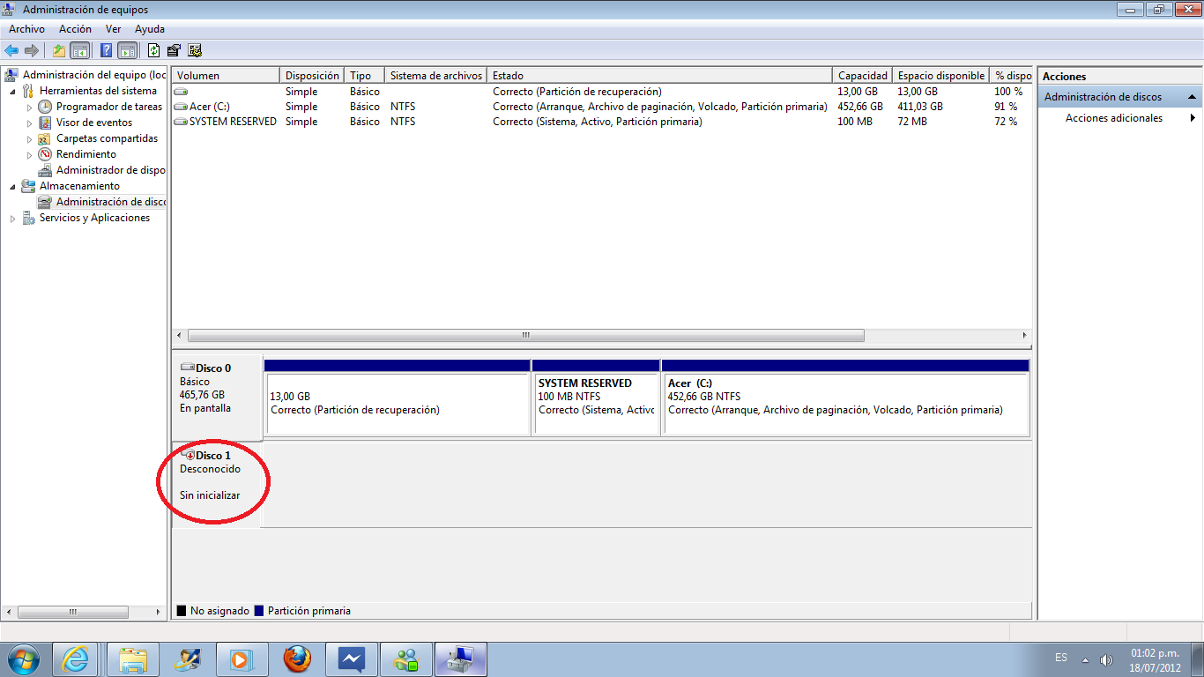Viewport: 1204px width, 677px height.
Task: Click the blue Back arrow in toolbar
Action: 11,50
